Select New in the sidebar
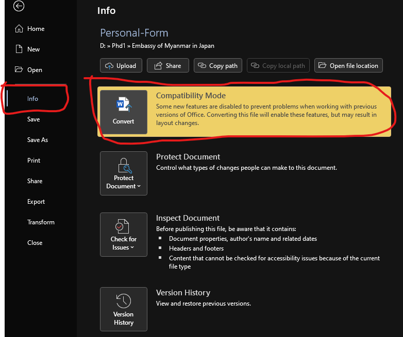403x337 pixels. point(33,49)
